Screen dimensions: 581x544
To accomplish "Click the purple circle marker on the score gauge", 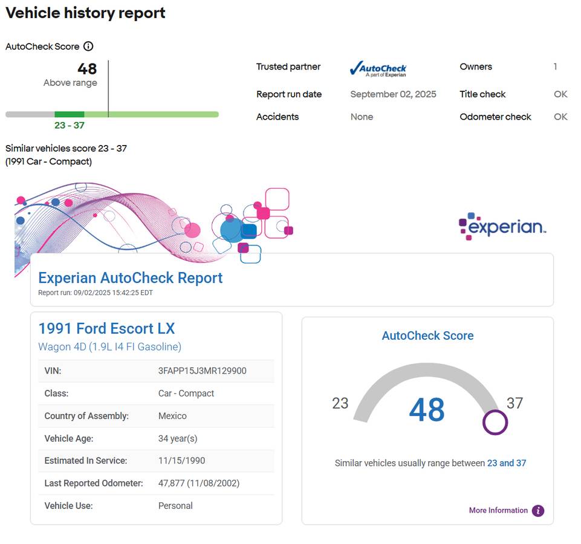I will pos(495,422).
